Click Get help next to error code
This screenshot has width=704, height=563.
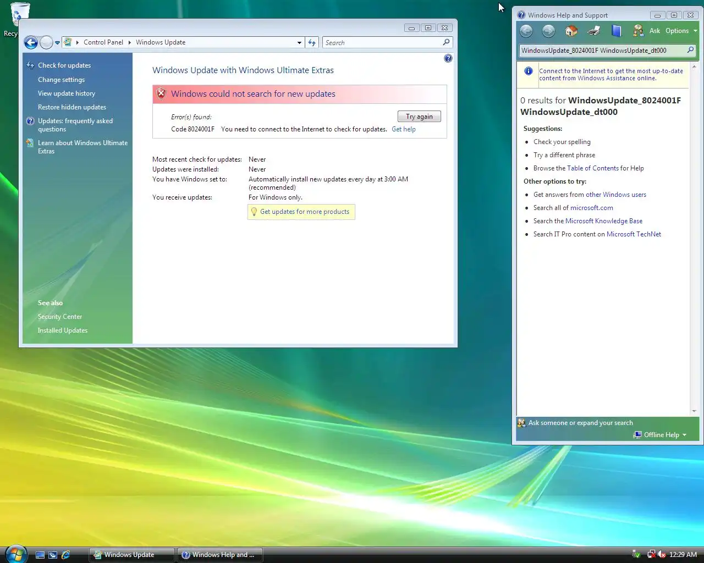[x=404, y=129]
